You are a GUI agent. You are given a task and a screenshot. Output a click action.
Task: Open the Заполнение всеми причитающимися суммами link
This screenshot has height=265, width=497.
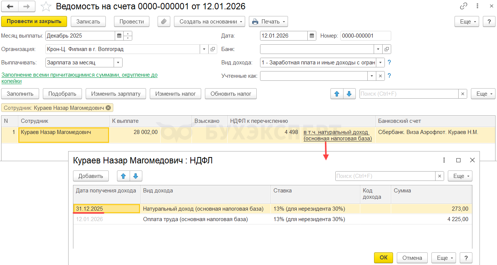point(79,78)
